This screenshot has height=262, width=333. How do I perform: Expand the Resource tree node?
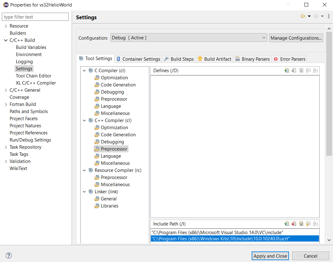[x=6, y=26]
